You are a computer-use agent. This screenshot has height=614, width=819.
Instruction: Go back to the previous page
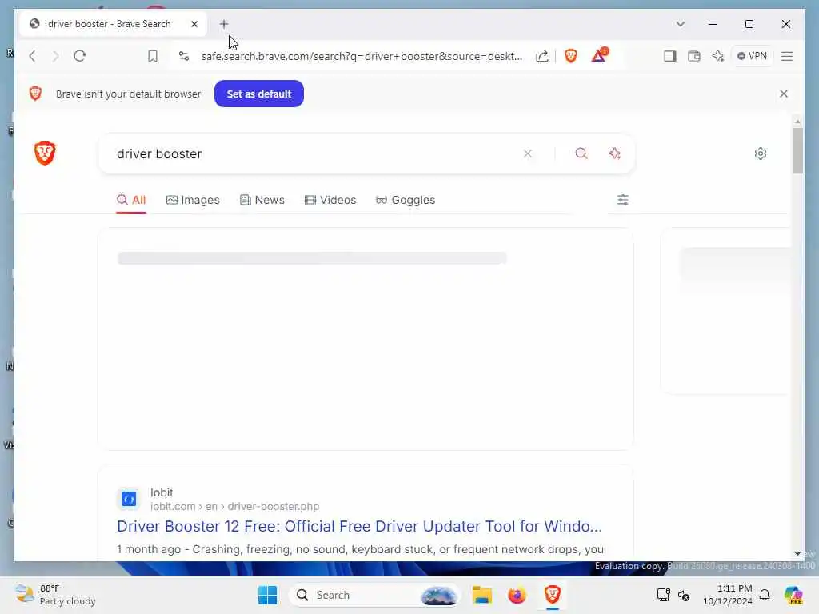[32, 56]
